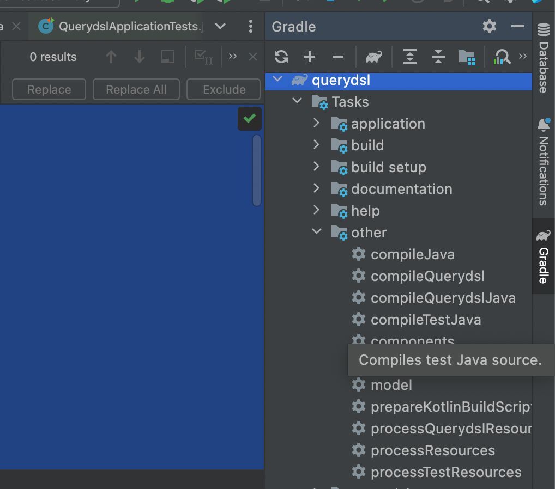Select the compileTestJava task
The height and width of the screenshot is (489, 555).
click(x=426, y=320)
